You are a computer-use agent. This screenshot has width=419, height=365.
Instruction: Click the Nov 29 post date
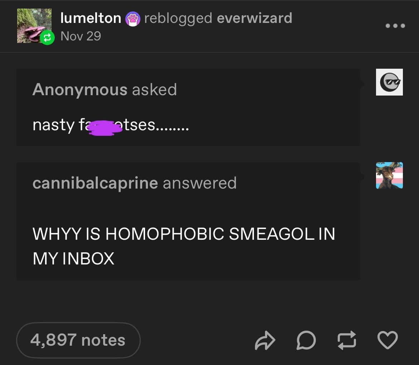click(81, 36)
